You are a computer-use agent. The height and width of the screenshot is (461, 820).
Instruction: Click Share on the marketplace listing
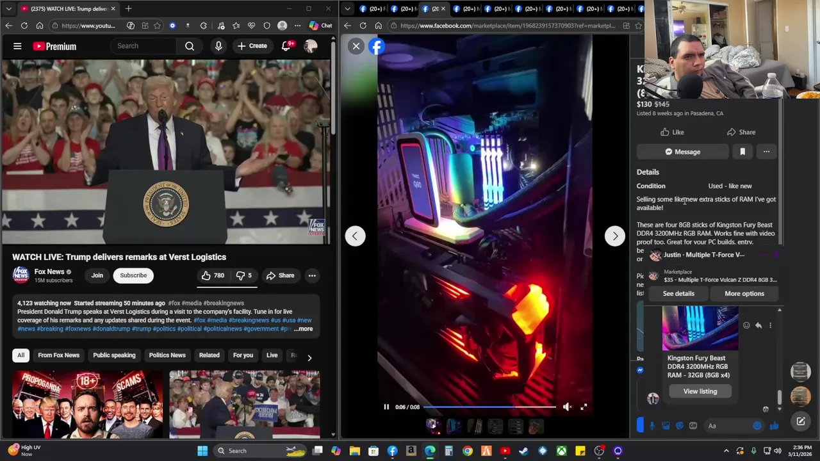tap(741, 132)
